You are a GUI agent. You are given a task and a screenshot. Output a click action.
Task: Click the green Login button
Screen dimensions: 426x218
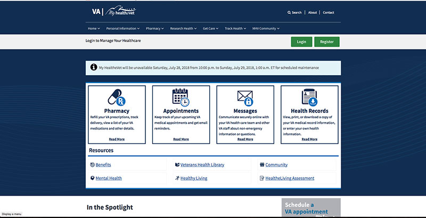click(x=301, y=42)
